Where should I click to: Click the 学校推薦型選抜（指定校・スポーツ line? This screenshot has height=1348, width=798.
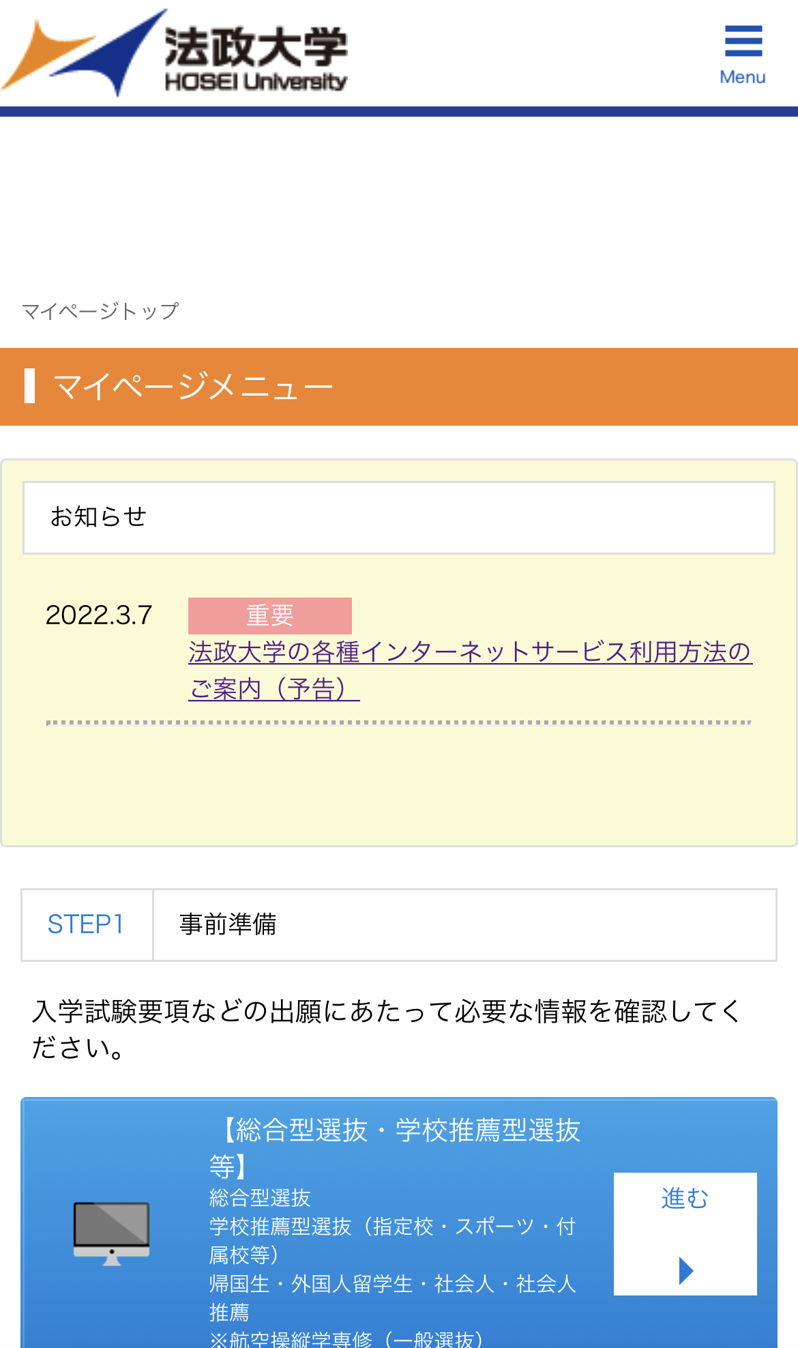coord(392,1227)
